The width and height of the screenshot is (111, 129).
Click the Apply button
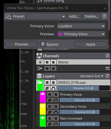click(91, 44)
